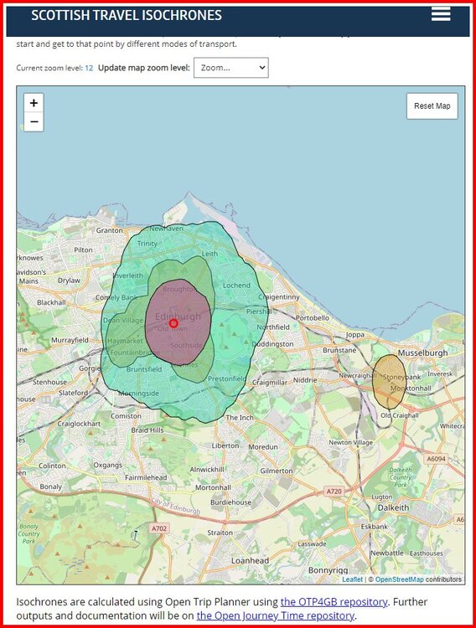
Task: Click the Craigentinny label on the map
Action: click(279, 296)
